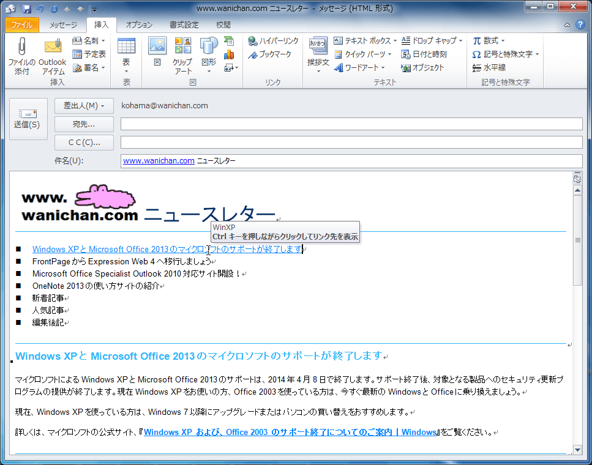The height and width of the screenshot is (465, 592).
Task: Click scrollbar up arrow in message body
Action: [x=577, y=190]
